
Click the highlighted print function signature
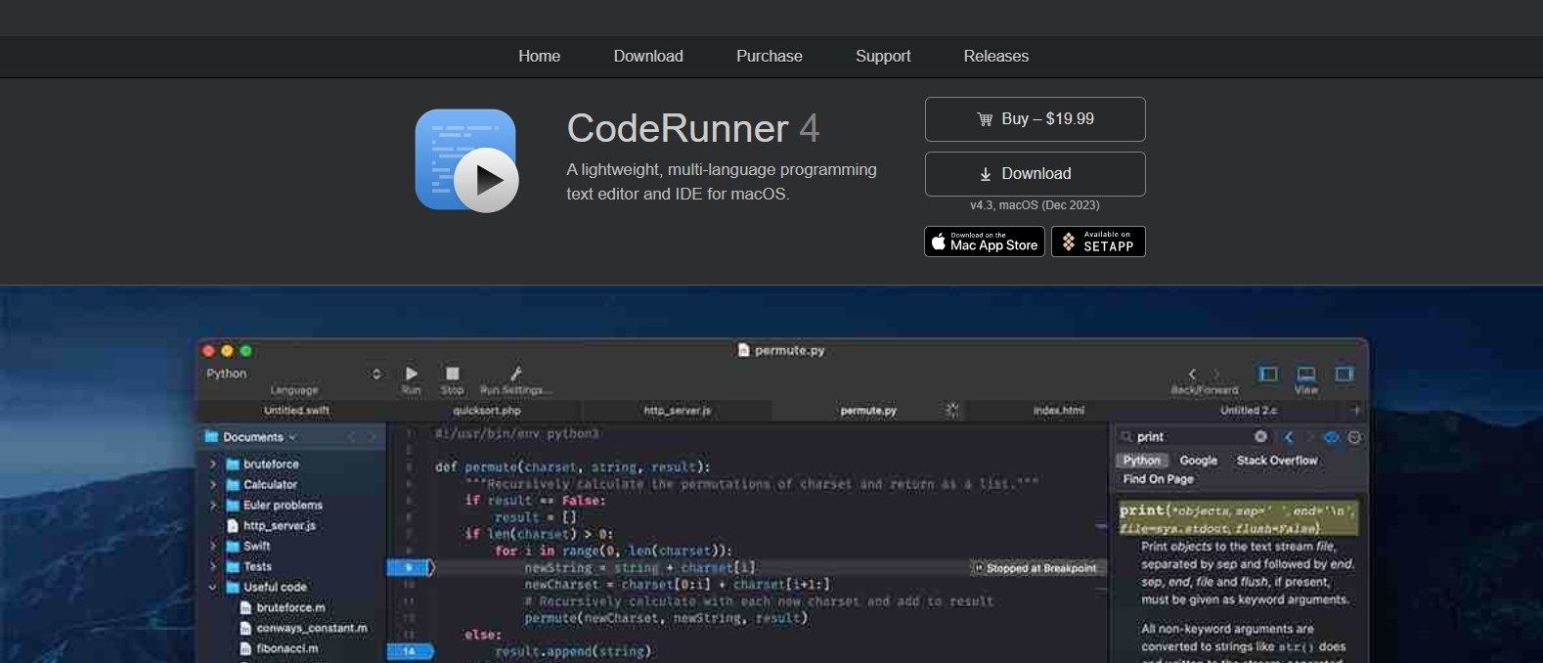1238,518
